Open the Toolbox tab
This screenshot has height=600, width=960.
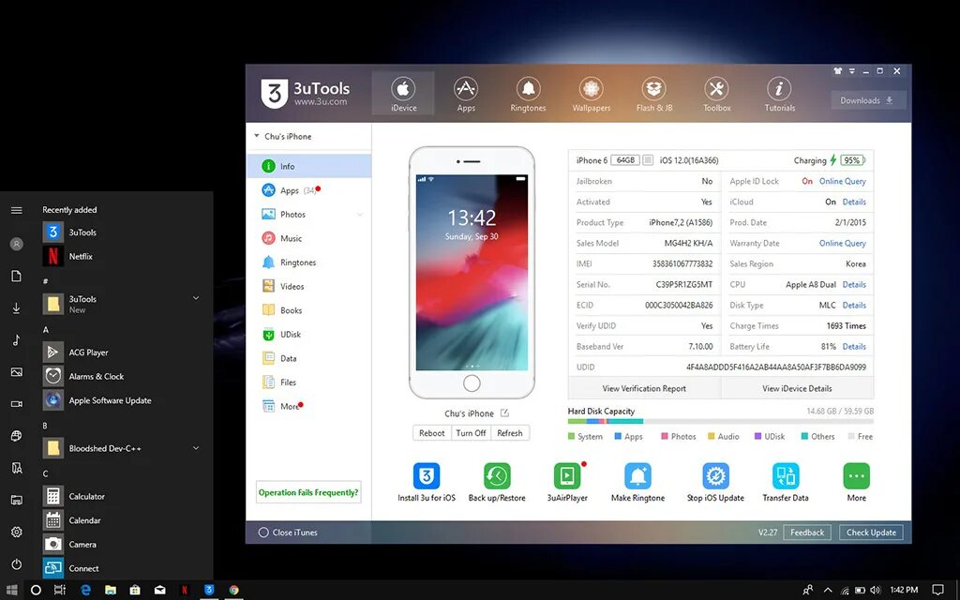[x=716, y=94]
